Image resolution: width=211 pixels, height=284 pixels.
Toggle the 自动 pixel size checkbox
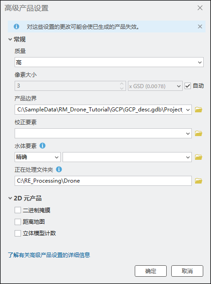(x=188, y=86)
